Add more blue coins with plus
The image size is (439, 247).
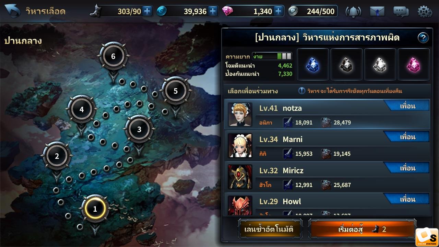213,11
